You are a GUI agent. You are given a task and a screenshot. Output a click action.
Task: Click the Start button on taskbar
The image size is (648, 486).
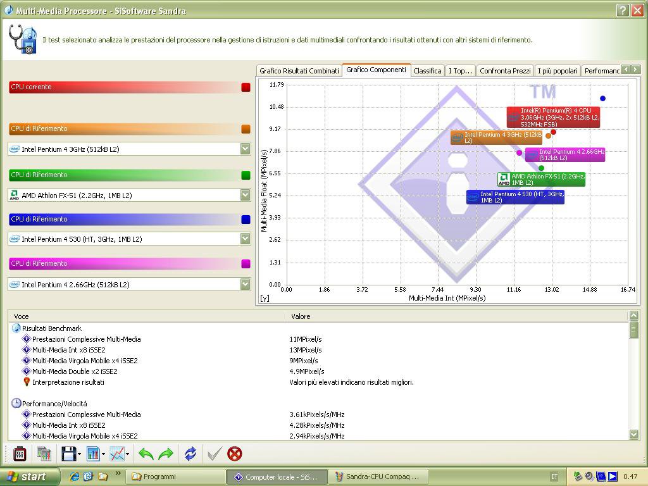point(30,477)
